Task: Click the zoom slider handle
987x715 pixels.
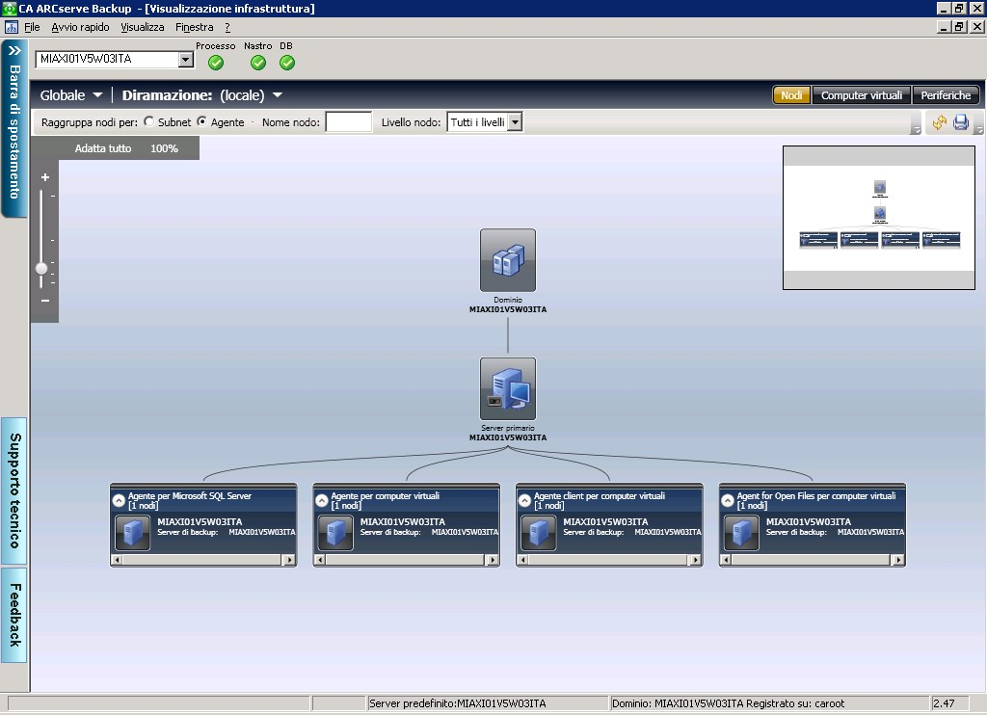Action: [41, 268]
